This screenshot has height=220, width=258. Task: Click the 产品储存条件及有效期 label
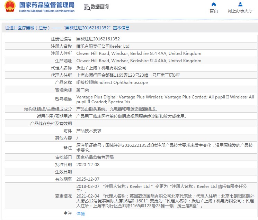pyautogui.click(x=51, y=124)
